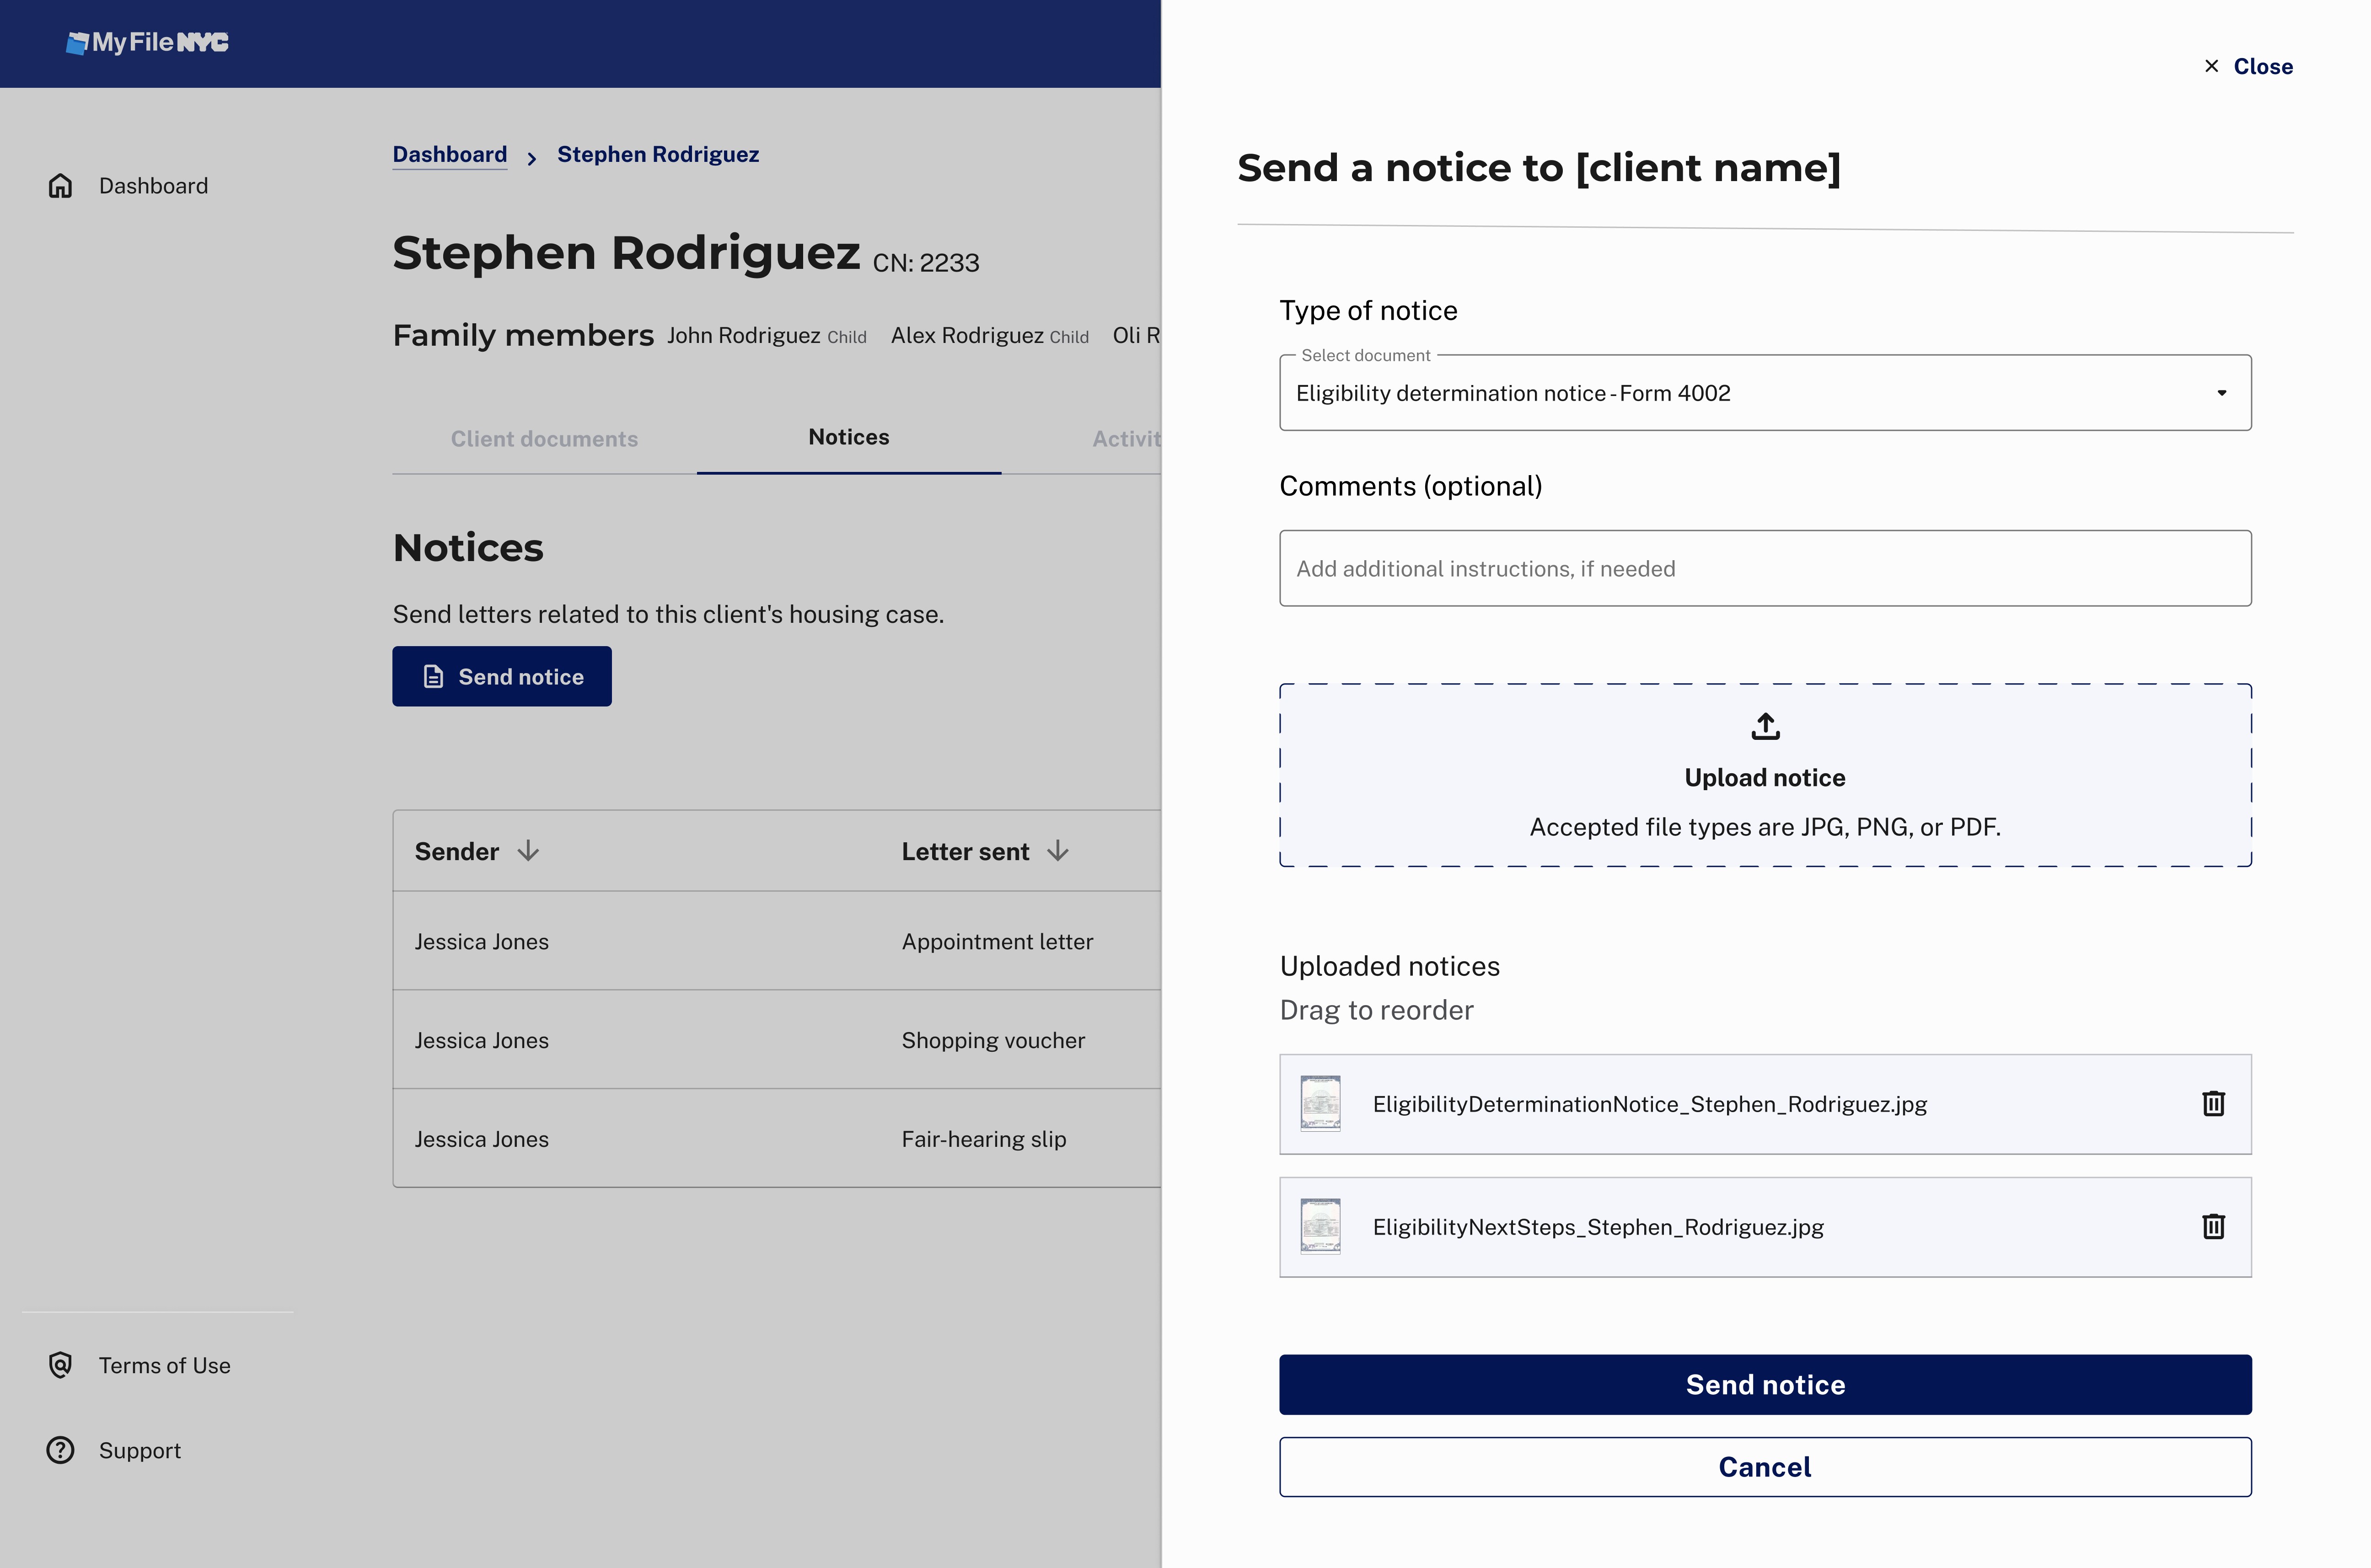Go to Dashboard breadcrumb link
The image size is (2371, 1568).
[449, 154]
